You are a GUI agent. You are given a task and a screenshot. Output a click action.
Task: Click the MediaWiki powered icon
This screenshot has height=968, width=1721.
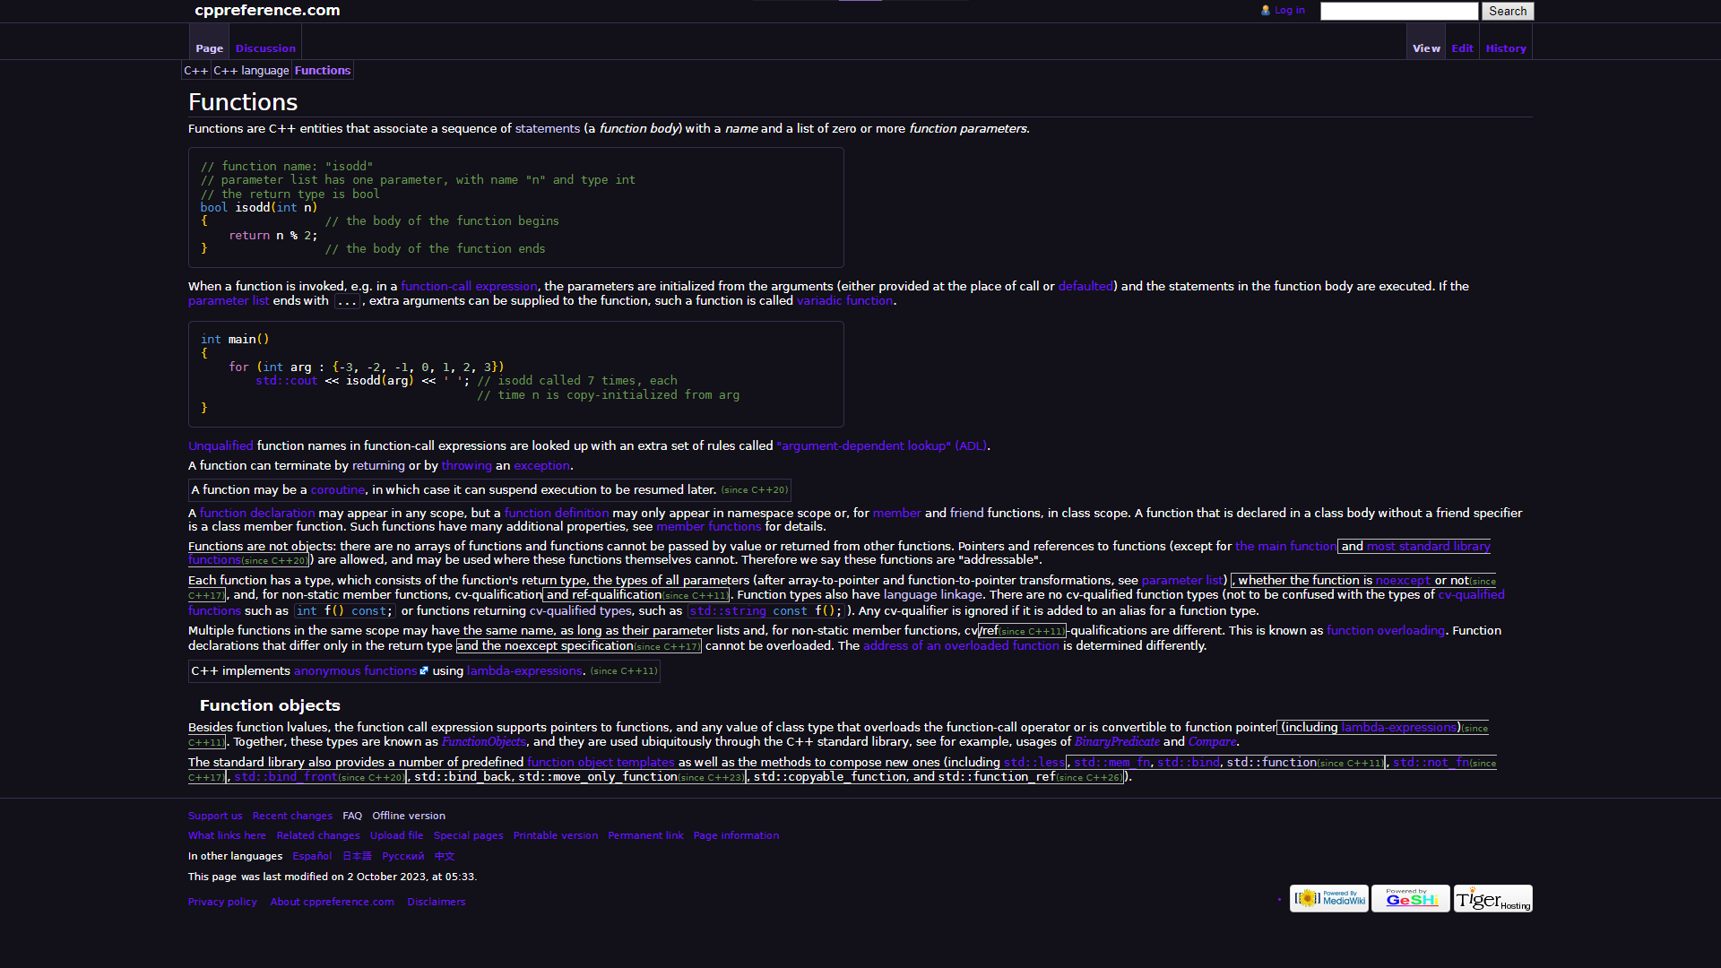1328,898
